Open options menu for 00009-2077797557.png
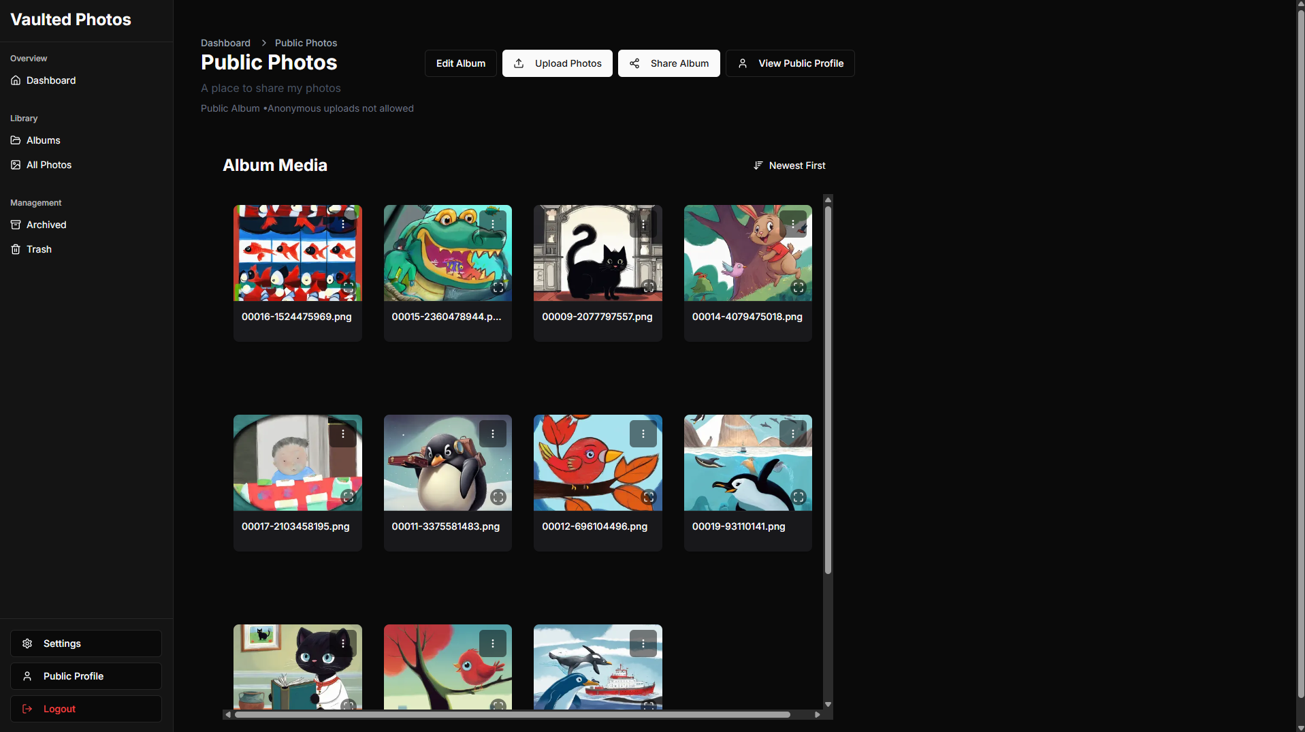The image size is (1305, 732). tap(643, 224)
